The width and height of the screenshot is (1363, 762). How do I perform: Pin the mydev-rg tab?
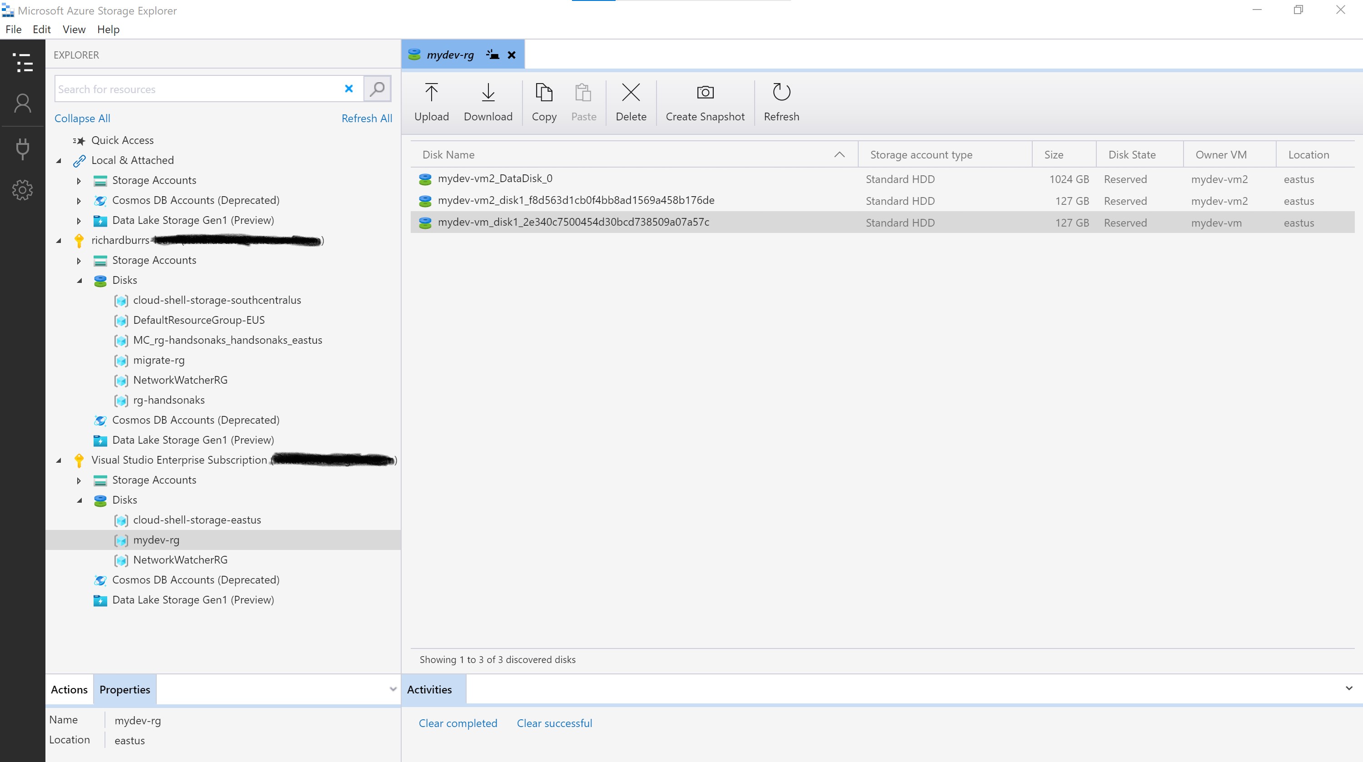492,54
